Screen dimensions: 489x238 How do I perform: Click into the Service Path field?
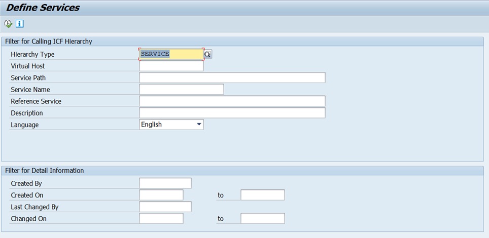point(232,77)
